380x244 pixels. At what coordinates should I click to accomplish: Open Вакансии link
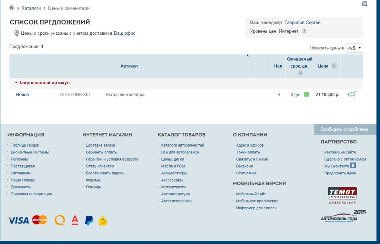(x=244, y=166)
